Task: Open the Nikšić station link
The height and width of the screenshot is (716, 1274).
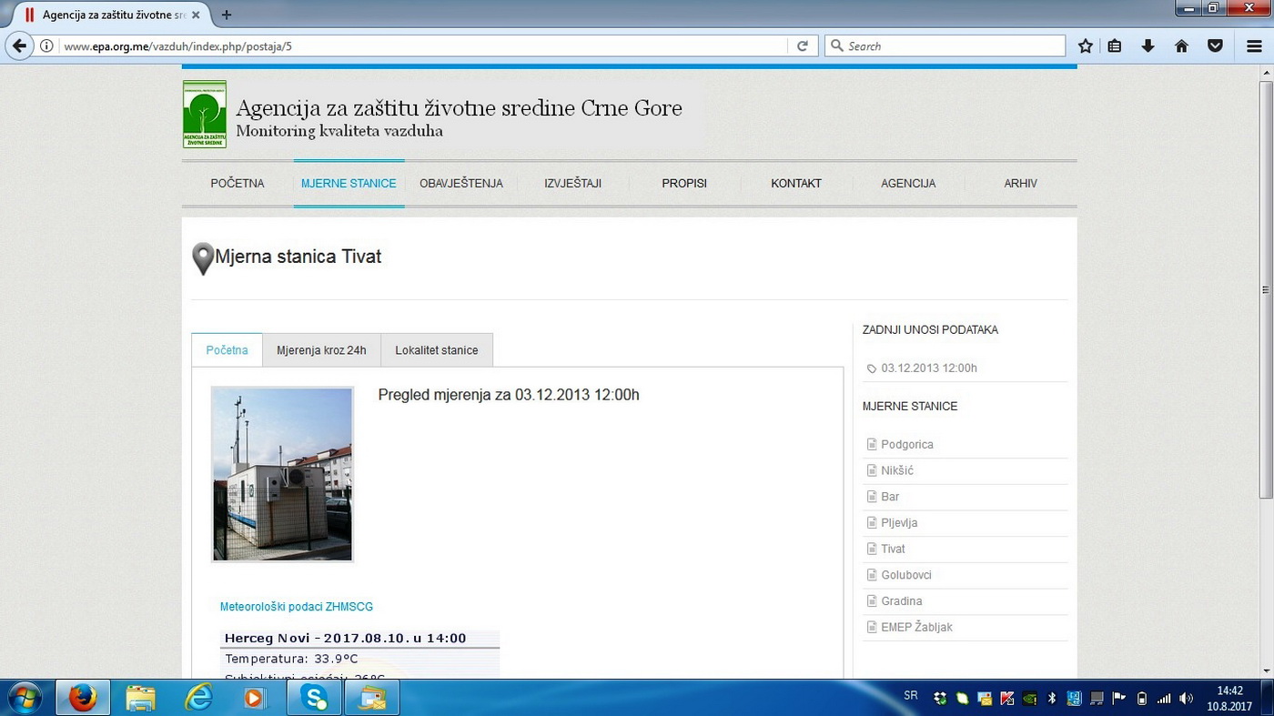Action: point(897,471)
